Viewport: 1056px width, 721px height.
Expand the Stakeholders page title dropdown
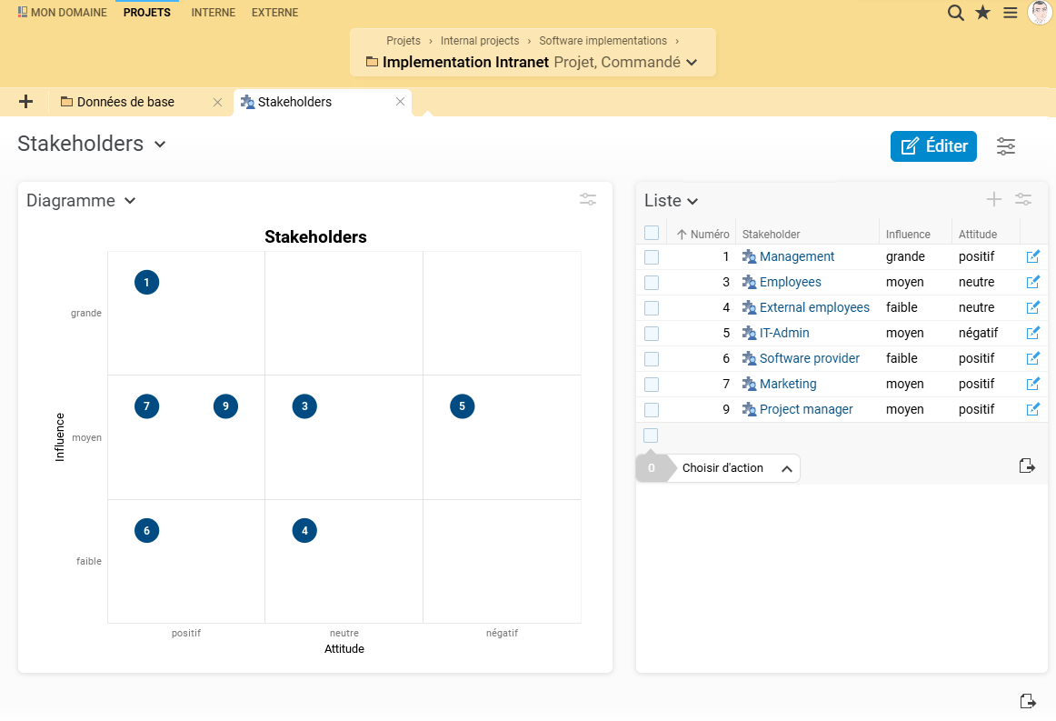(x=160, y=145)
